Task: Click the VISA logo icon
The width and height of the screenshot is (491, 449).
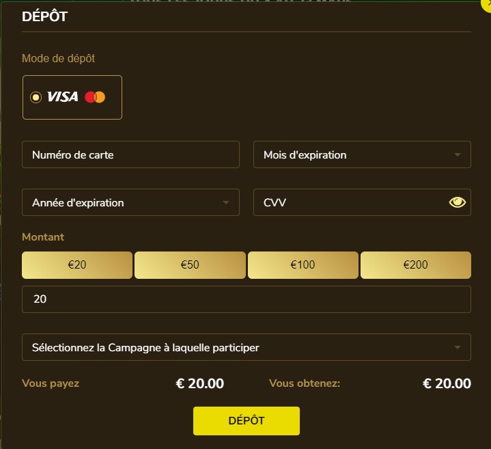Action: tap(62, 97)
